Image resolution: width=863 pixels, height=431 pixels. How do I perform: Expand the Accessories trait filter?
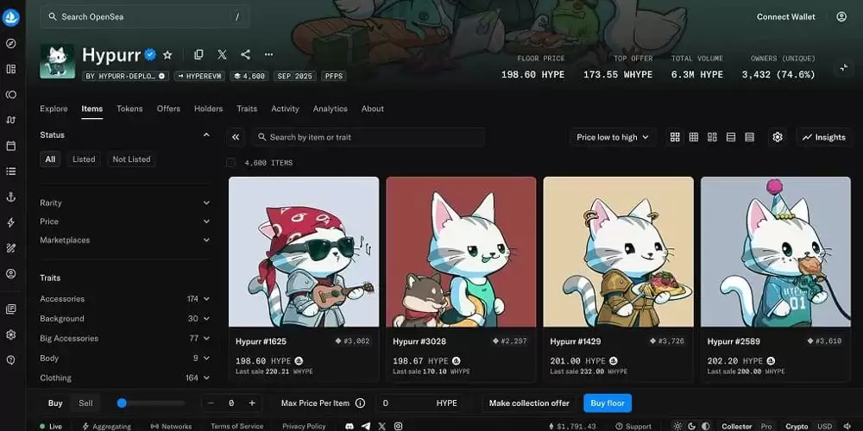coord(125,299)
